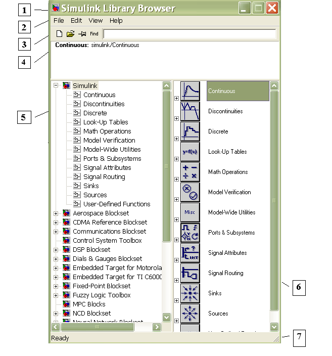
Task: Open the File menu
Action: 59,21
